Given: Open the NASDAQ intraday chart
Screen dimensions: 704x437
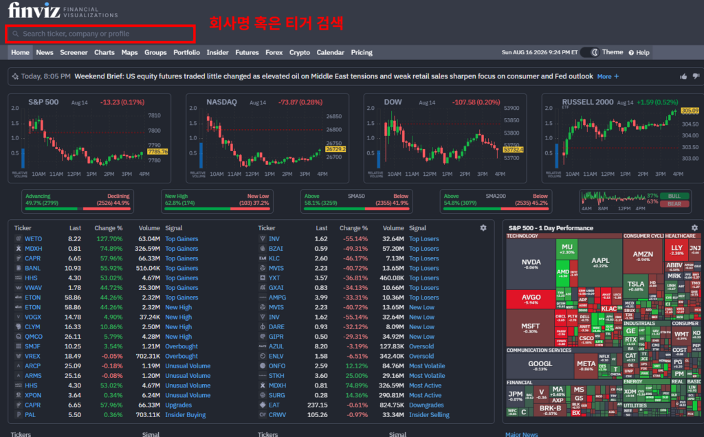Looking at the screenshot, I should click(267, 138).
